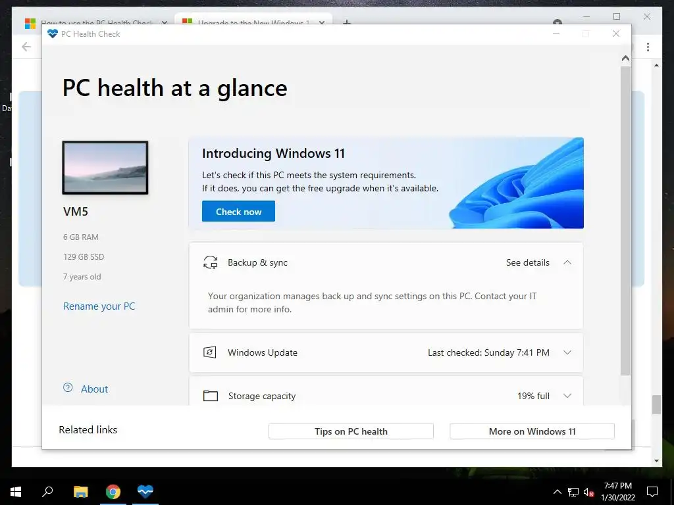
Task: Click See details in Backup & sync
Action: click(x=527, y=262)
